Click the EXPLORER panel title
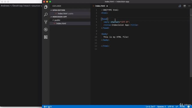The width and height of the screenshot is (192, 108). 57,6
